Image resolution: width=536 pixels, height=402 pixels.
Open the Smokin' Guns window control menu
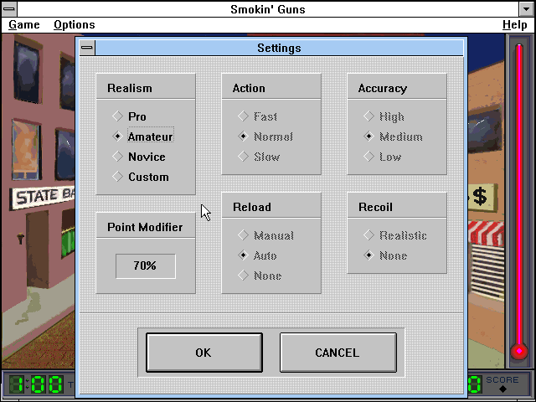[x=9, y=9]
